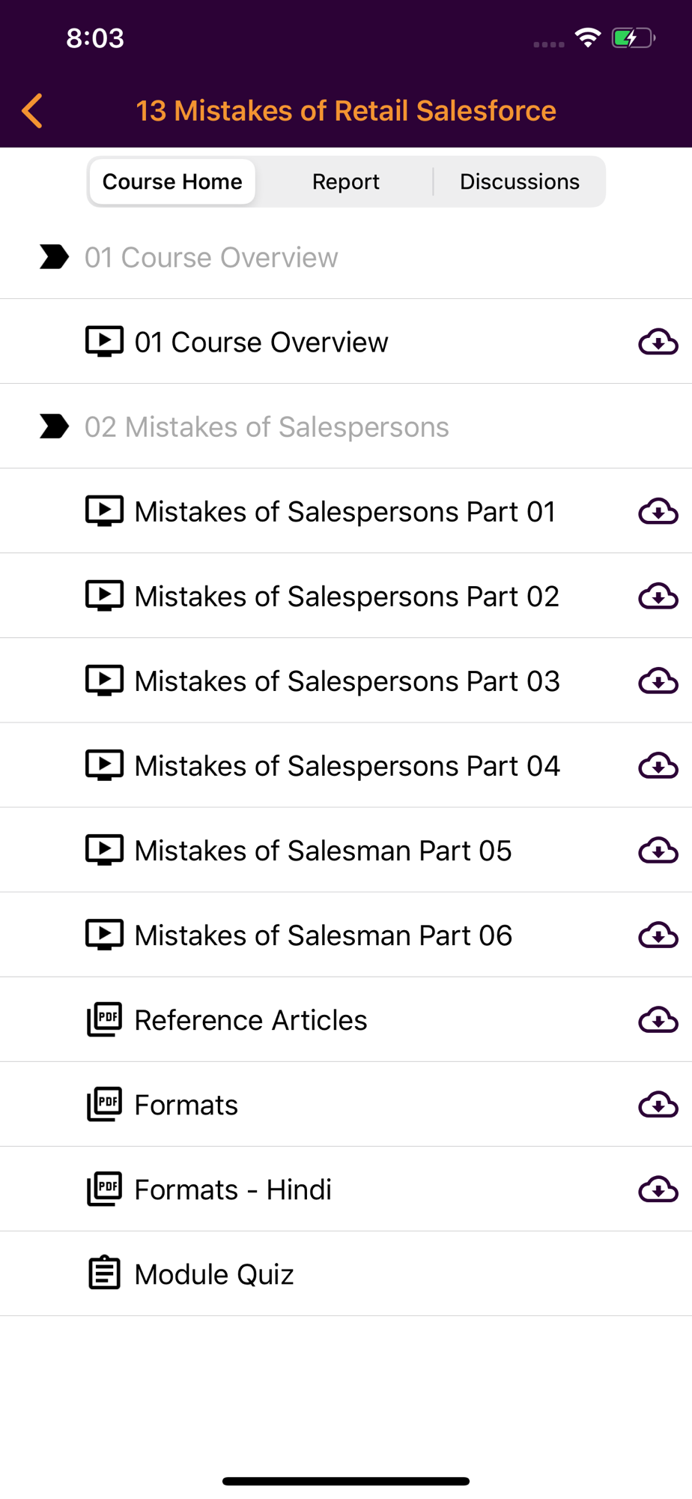Open the Discussions tab
The image size is (692, 1499).
click(519, 182)
